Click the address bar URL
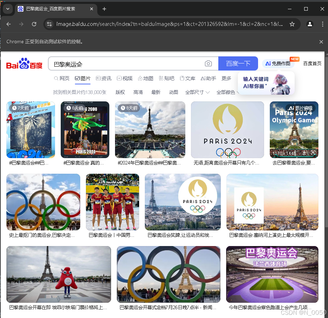Screen dimensions: 328x318 coord(169,24)
